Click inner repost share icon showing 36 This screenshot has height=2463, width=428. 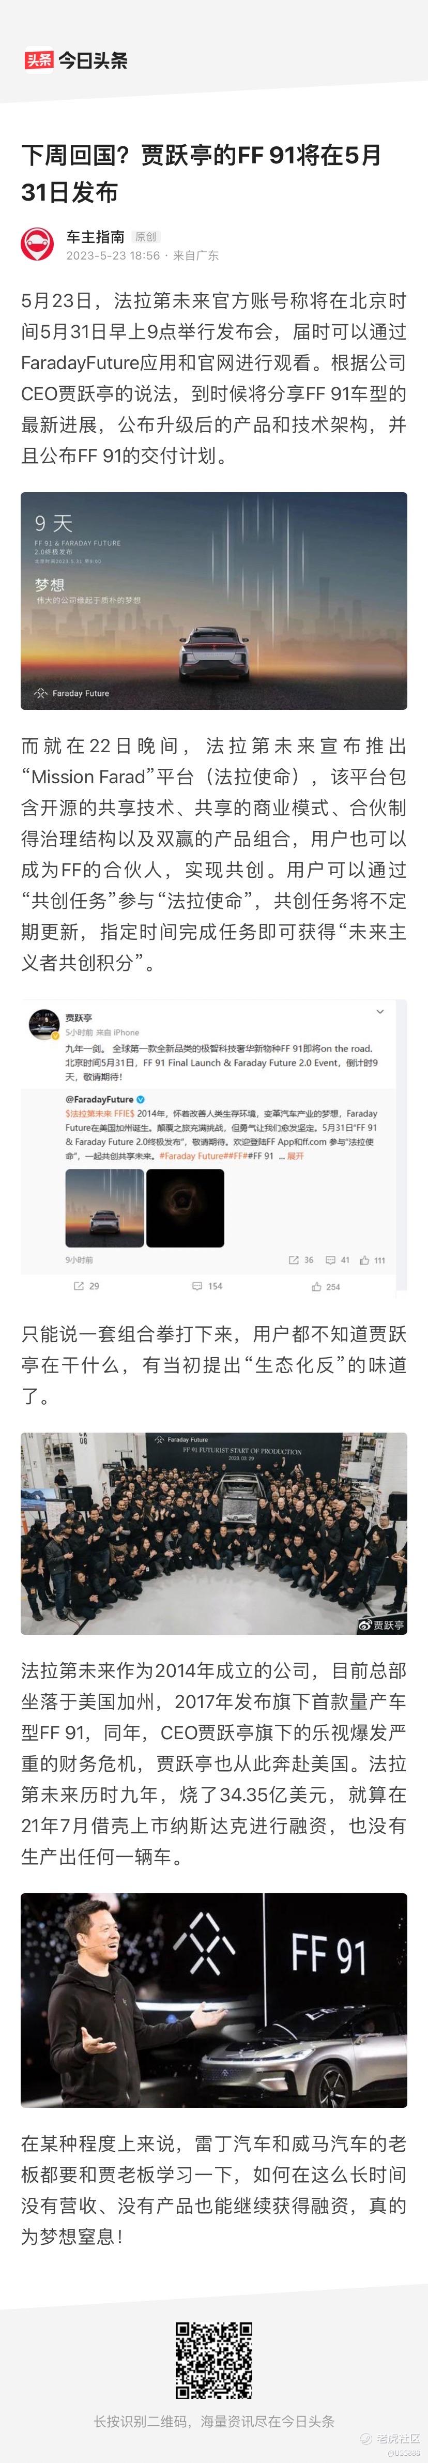pos(301,1260)
